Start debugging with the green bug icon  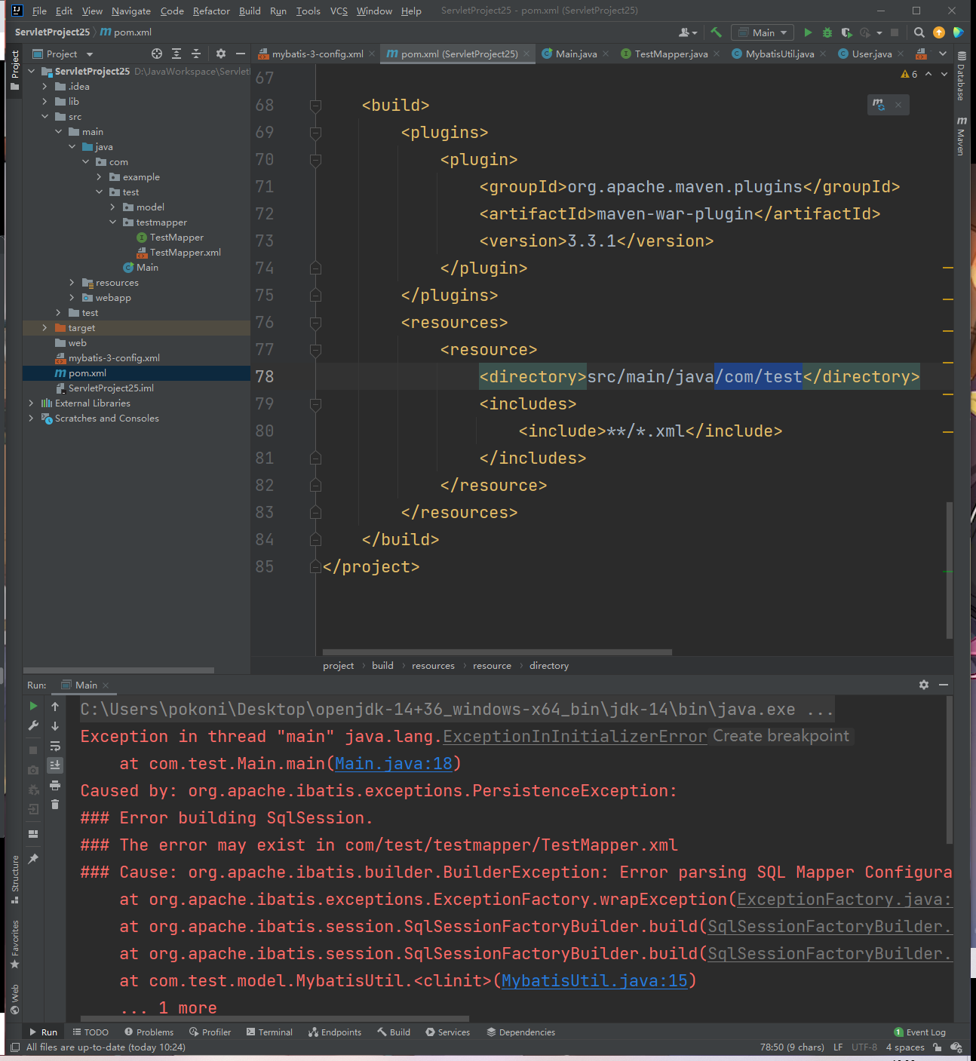point(827,32)
